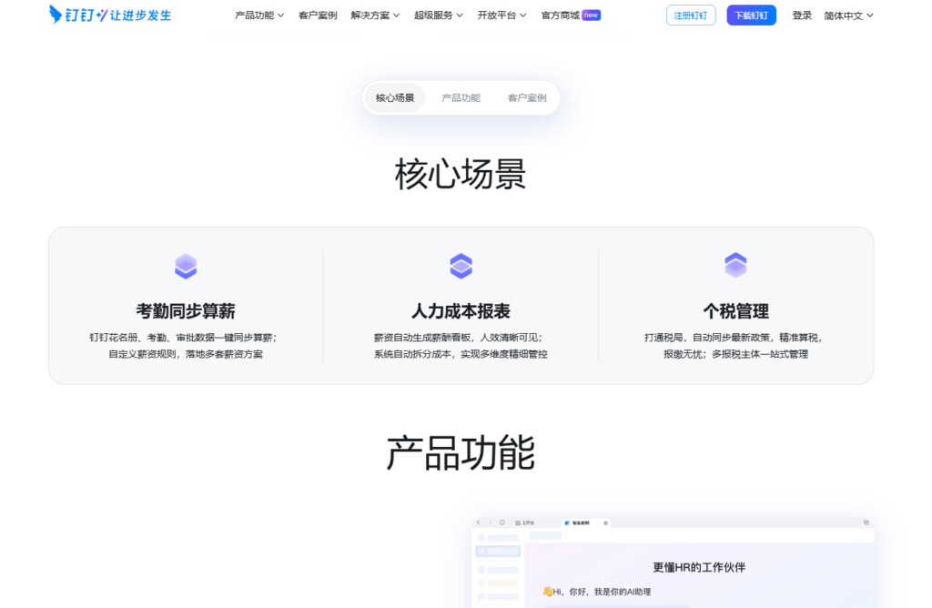This screenshot has height=608, width=932.
Task: Select the 考勤同步算薪 hexagon icon
Action: [x=186, y=266]
